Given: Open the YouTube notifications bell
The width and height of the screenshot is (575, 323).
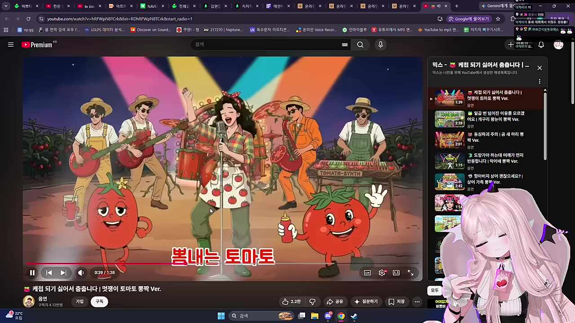Looking at the screenshot, I should coord(541,44).
